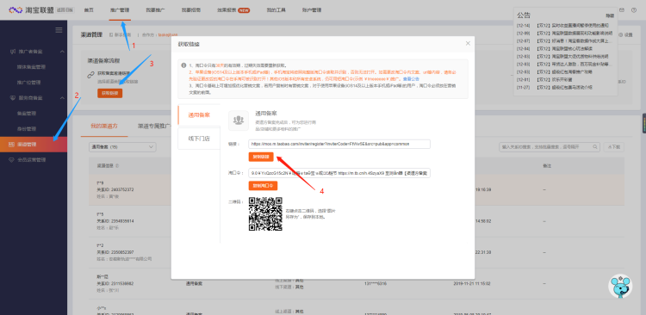Click 关系ID: 2311538682 in the table
646x315 pixels.
tap(115, 283)
